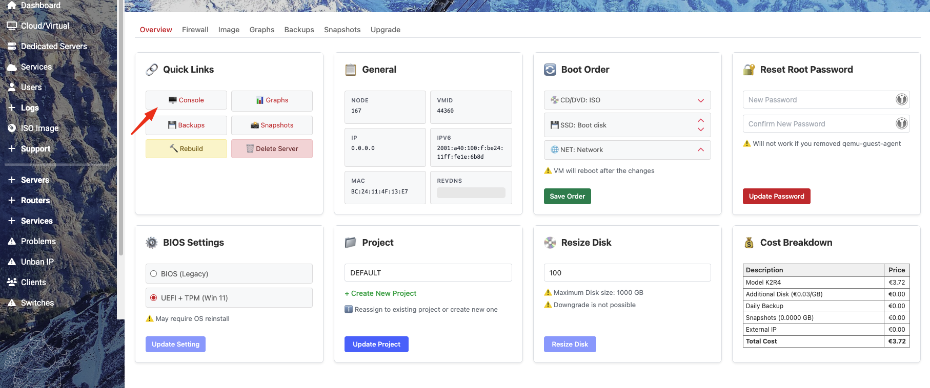
Task: Select BIOS (Legacy) radio option
Action: tap(153, 274)
